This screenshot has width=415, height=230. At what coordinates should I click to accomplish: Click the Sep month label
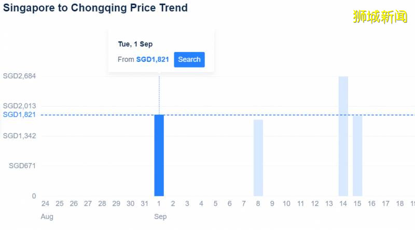click(160, 217)
